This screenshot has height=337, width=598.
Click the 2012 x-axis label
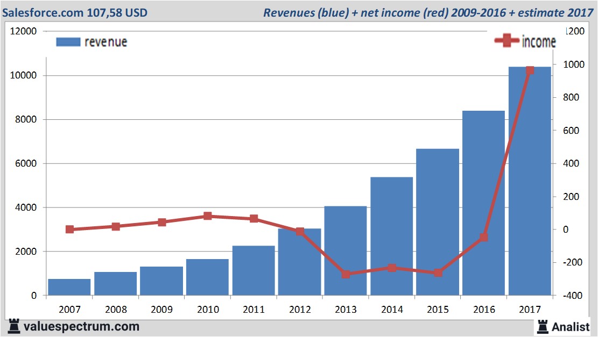coord(300,309)
